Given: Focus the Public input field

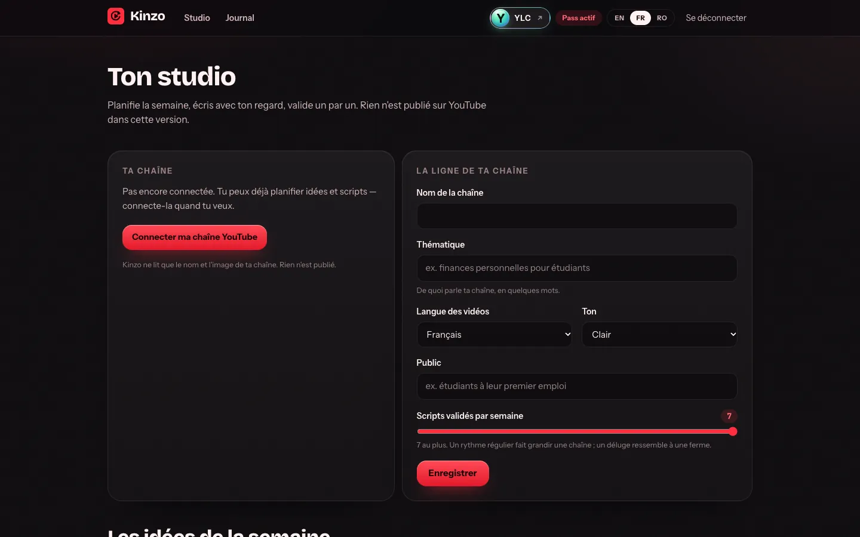Looking at the screenshot, I should [577, 386].
